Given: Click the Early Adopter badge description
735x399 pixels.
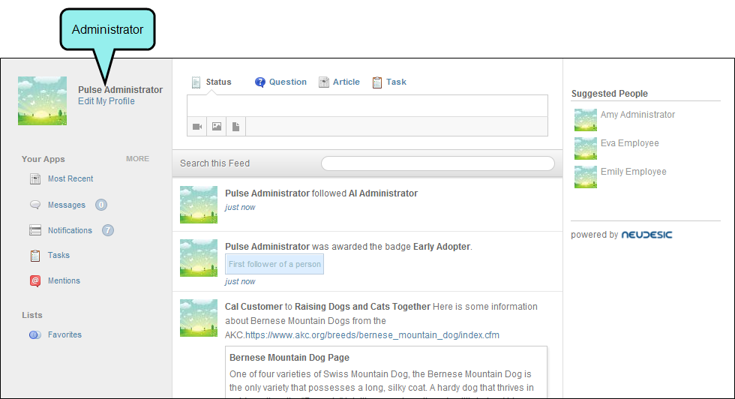Looking at the screenshot, I should [x=274, y=264].
